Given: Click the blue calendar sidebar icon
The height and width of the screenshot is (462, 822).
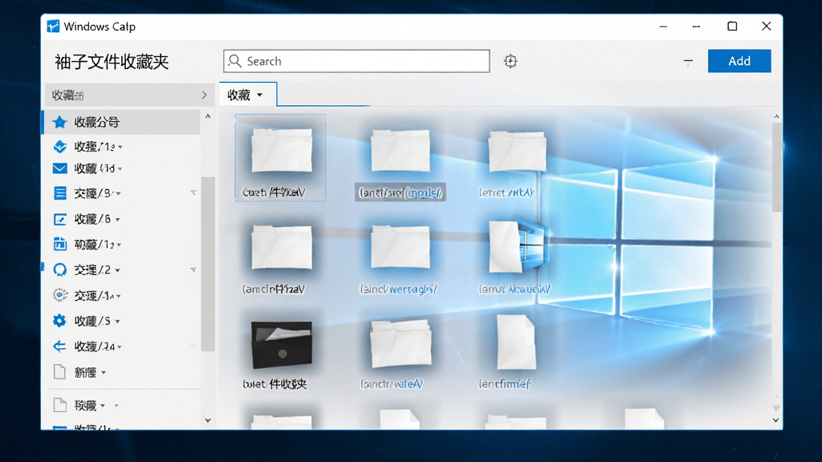Looking at the screenshot, I should (x=59, y=244).
